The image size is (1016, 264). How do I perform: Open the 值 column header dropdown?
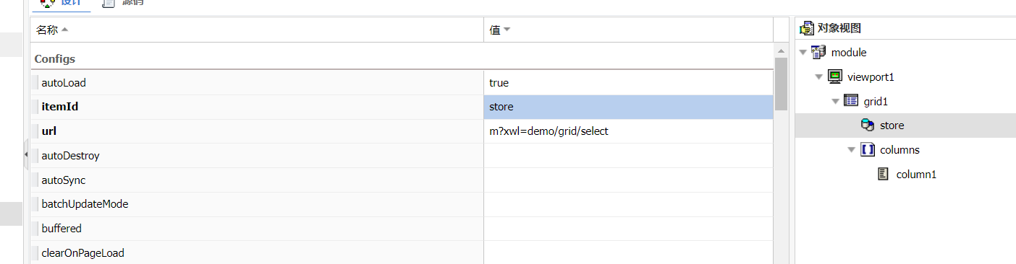click(x=507, y=30)
